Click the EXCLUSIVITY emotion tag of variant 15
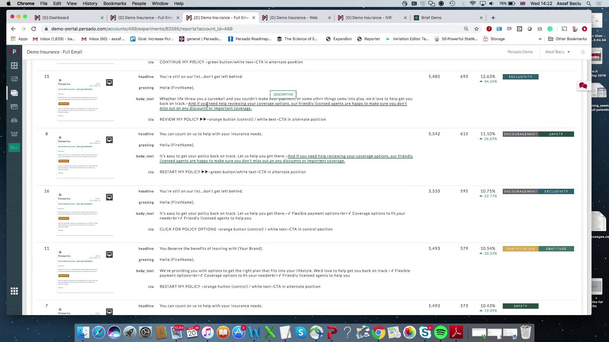Screen dimensions: 609x342 coord(520,77)
